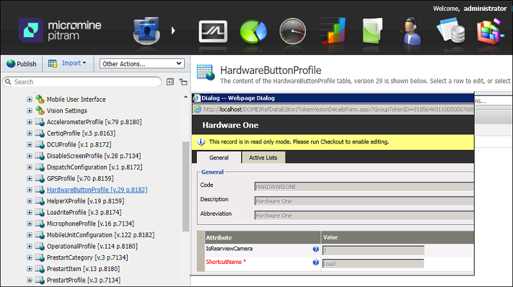Open the HardwareButtonProfile link in tree
The image size is (513, 287).
97,190
